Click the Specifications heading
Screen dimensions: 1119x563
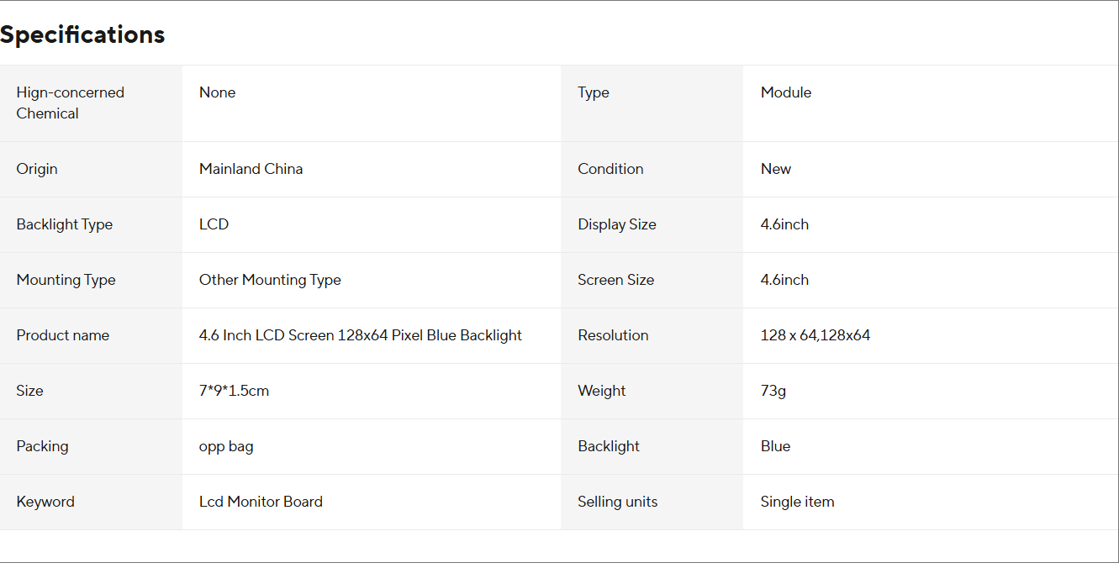click(82, 34)
